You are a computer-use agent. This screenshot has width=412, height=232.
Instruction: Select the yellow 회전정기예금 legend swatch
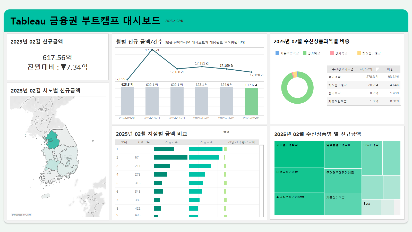click(x=359, y=53)
